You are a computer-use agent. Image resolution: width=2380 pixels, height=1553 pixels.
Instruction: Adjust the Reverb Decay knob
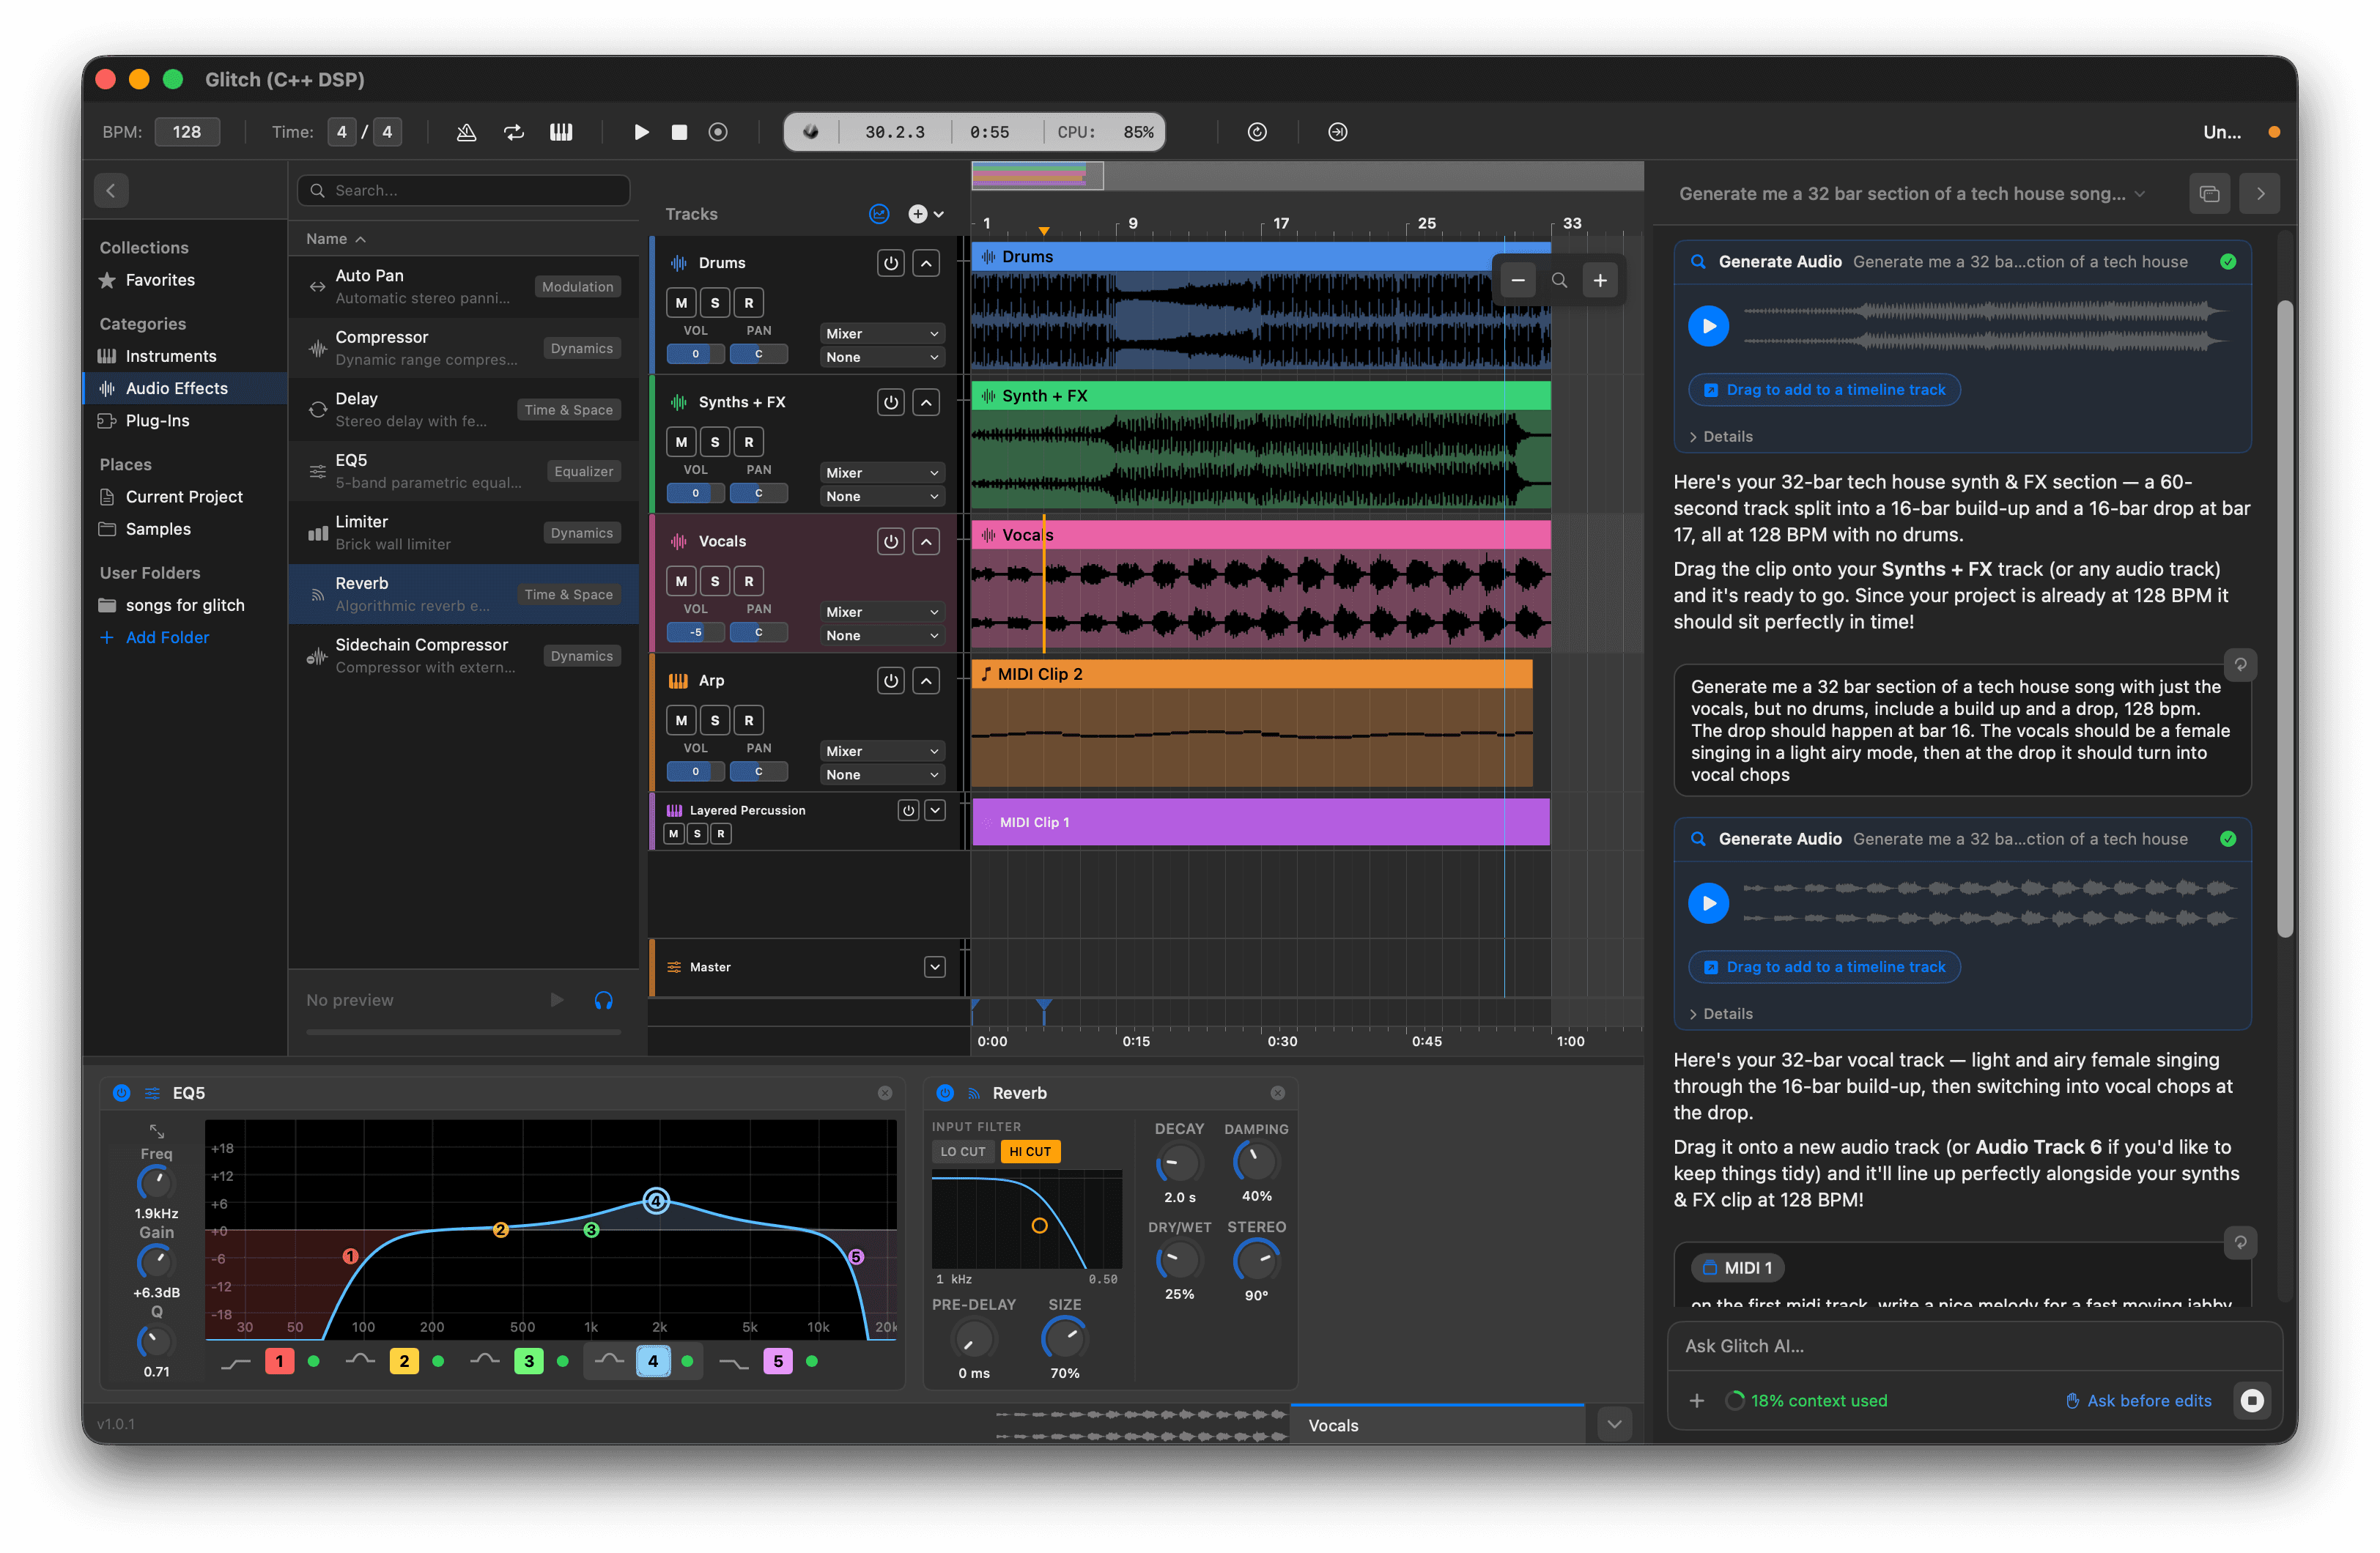(1179, 1163)
